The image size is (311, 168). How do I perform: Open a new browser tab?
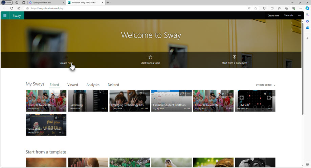tap(108, 3)
